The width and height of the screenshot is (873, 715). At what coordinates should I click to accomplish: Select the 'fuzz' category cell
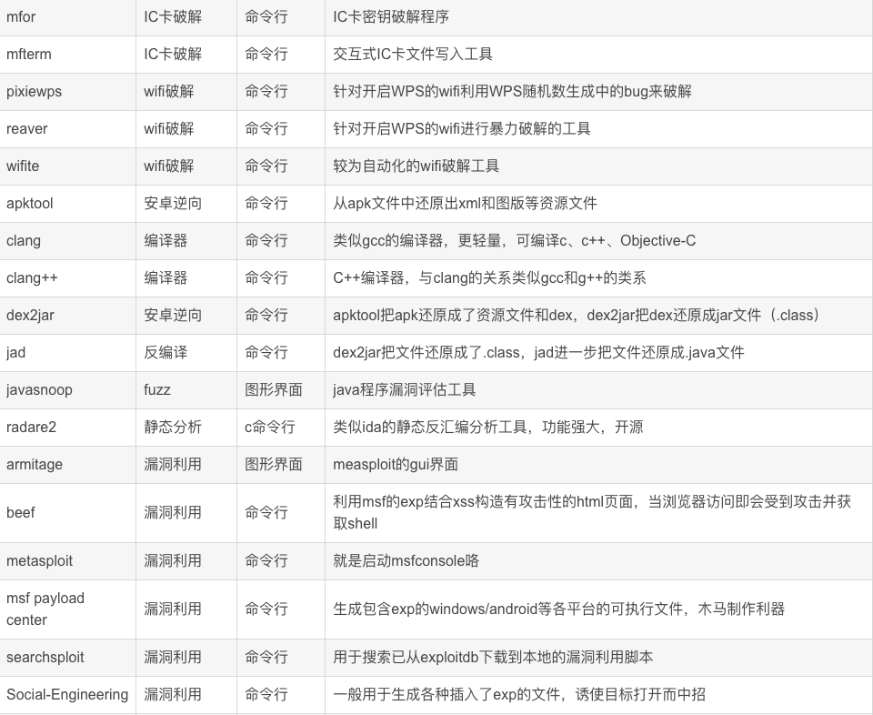(x=157, y=390)
